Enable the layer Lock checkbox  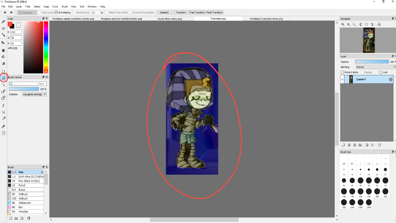tap(381, 72)
